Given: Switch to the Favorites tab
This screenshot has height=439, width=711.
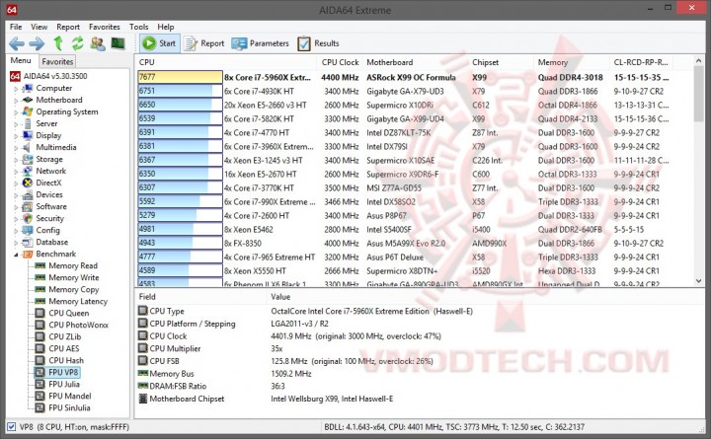Looking at the screenshot, I should 57,61.
